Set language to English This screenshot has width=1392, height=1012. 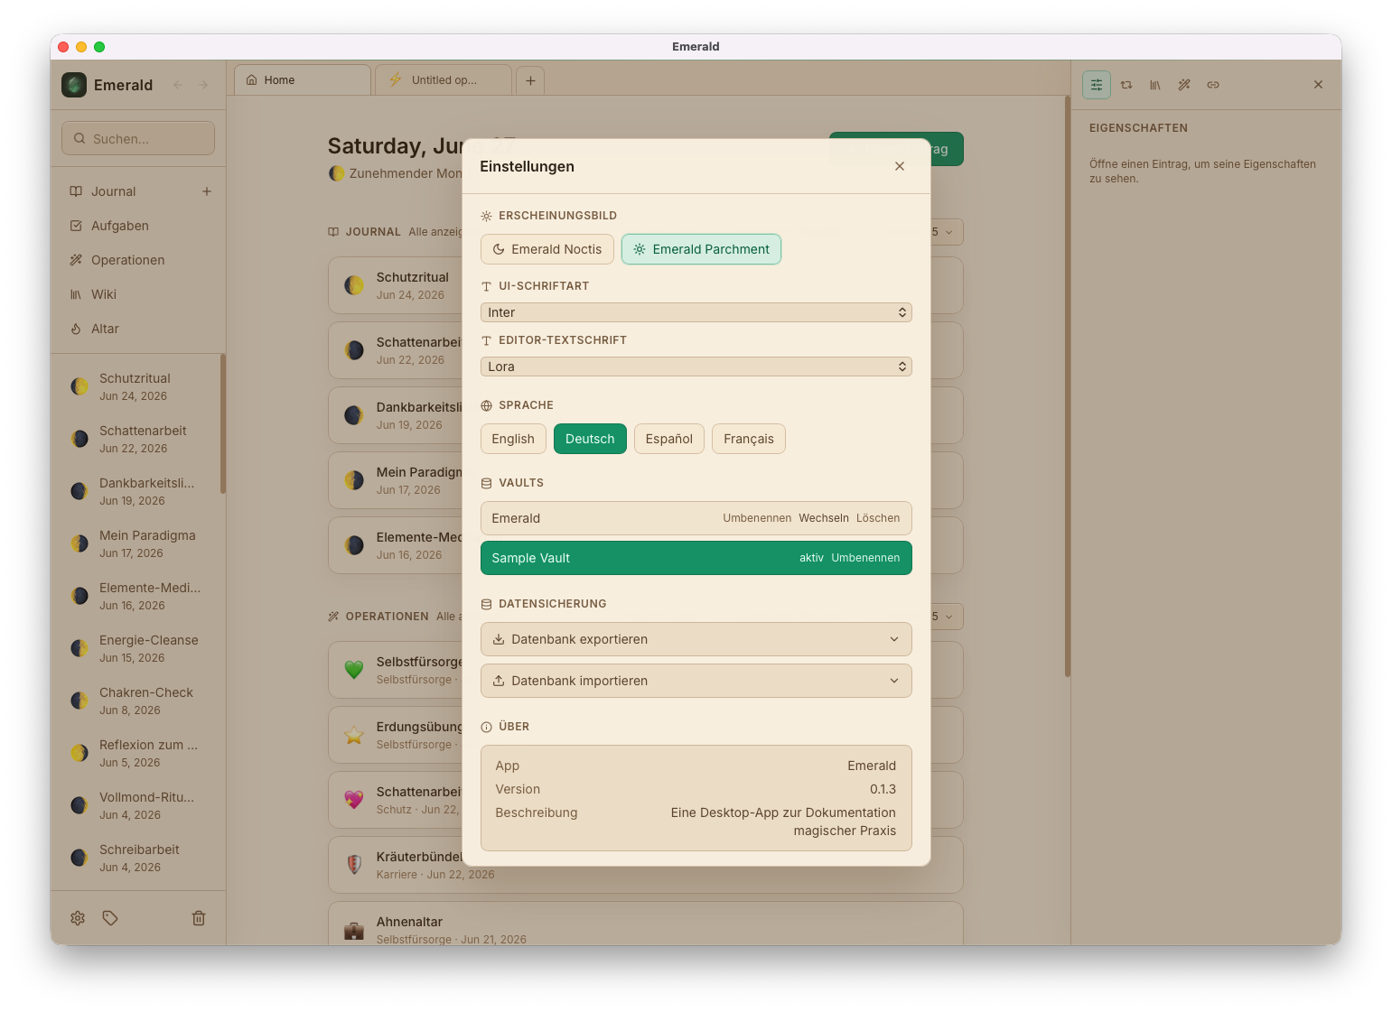click(513, 439)
